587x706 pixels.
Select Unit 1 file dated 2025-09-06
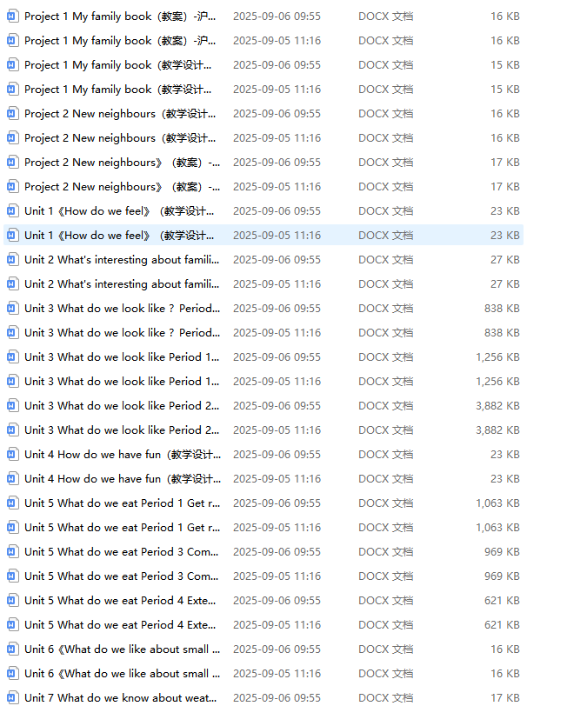coord(119,211)
